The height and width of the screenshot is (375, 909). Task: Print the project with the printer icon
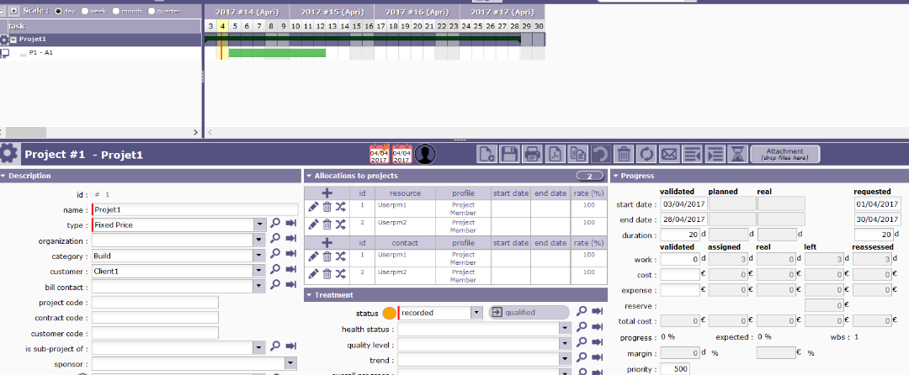(532, 154)
